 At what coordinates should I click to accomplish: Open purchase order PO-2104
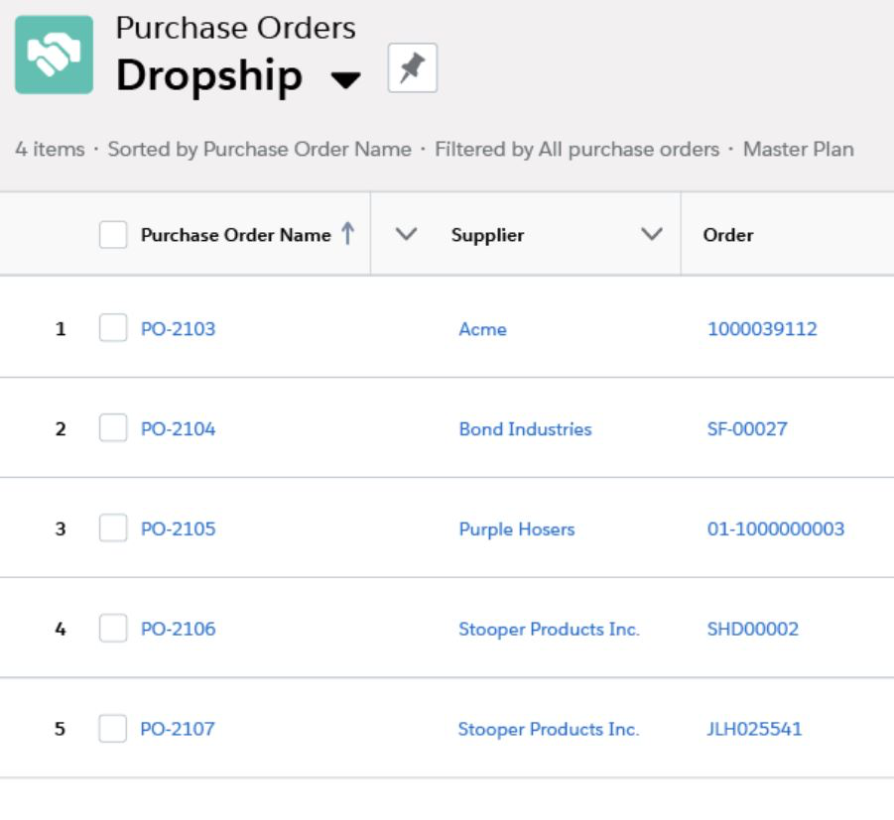pyautogui.click(x=178, y=428)
